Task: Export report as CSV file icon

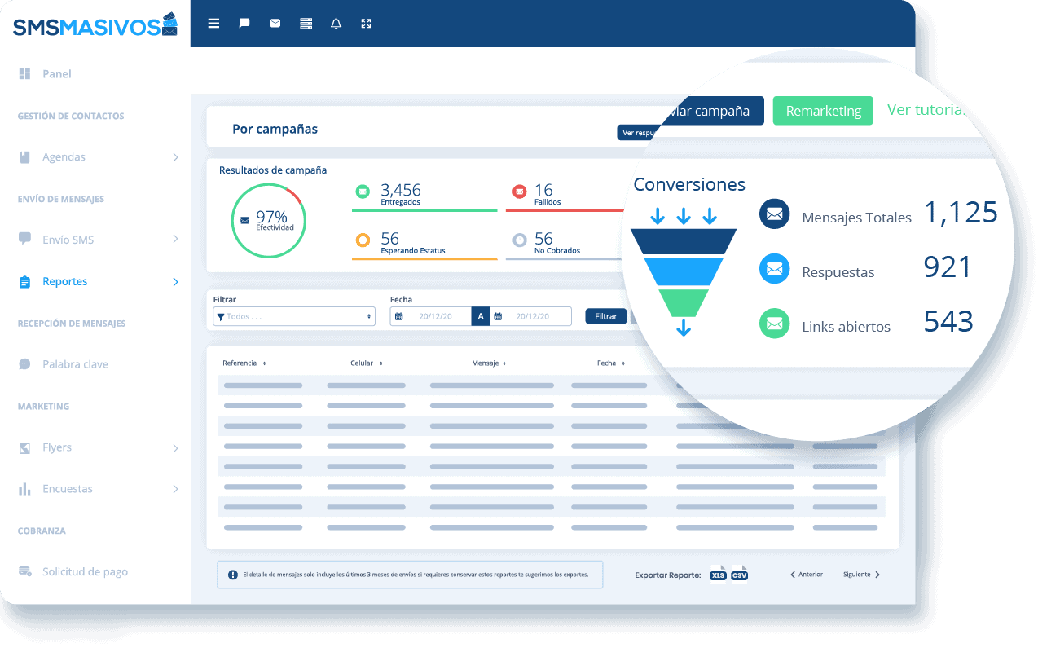Action: (x=739, y=575)
